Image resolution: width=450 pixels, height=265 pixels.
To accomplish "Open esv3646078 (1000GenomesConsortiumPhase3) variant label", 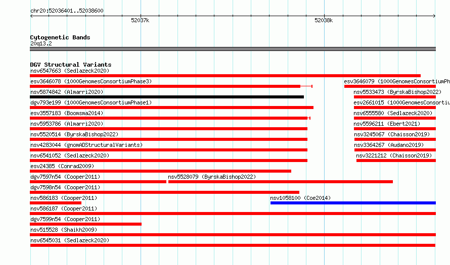I will (91, 81).
